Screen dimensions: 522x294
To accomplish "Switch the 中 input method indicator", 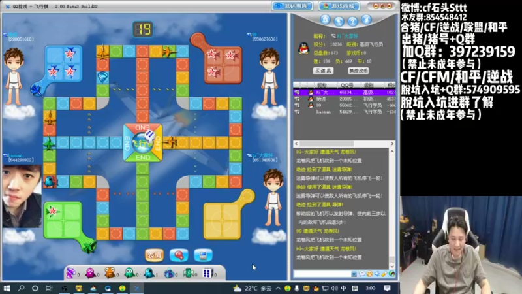I will pos(344,288).
